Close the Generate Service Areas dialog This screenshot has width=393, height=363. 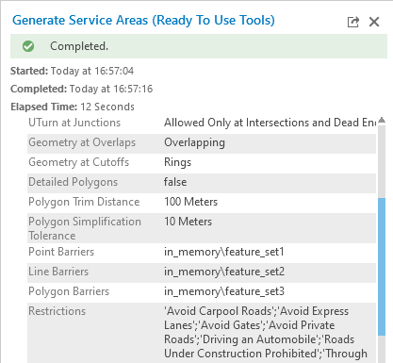(x=374, y=22)
